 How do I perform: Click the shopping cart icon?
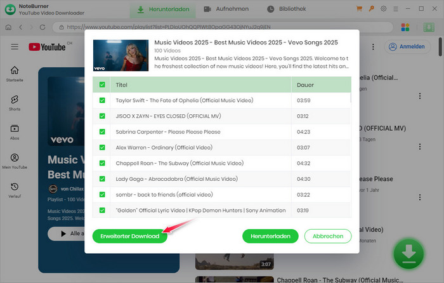point(360,9)
